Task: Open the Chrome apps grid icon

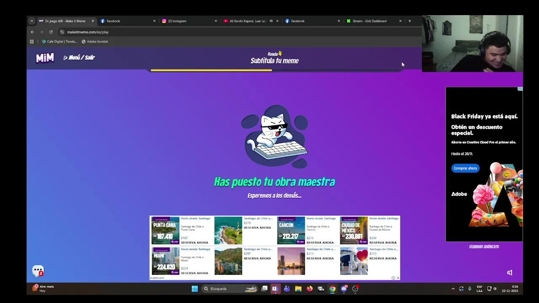Action: (x=32, y=42)
